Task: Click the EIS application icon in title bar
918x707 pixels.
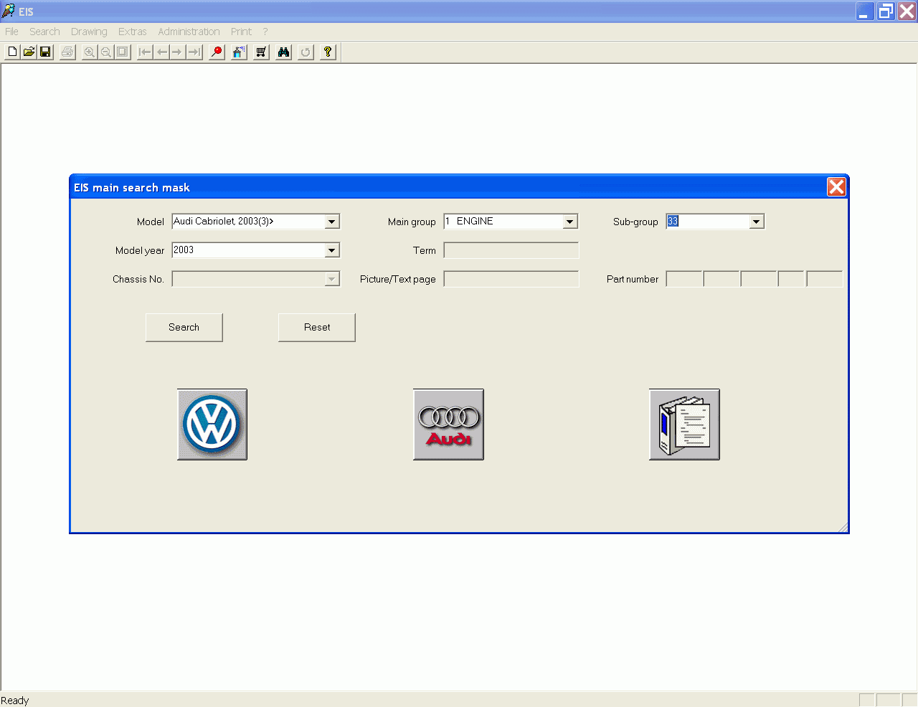Action: point(9,11)
